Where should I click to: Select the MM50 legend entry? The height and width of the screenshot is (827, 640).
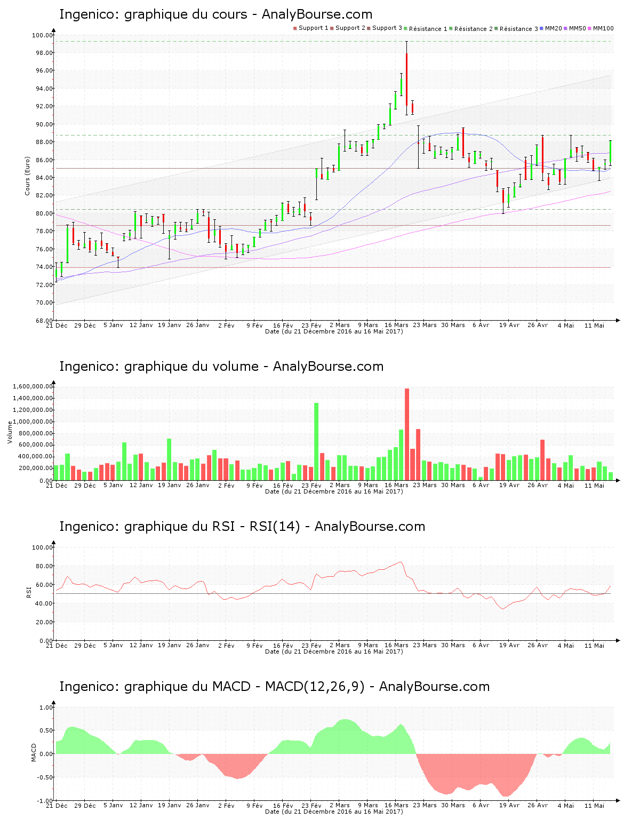click(577, 28)
